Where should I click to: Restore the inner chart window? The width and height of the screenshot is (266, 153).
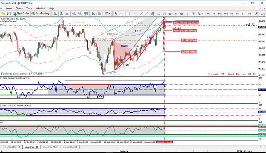point(260,8)
